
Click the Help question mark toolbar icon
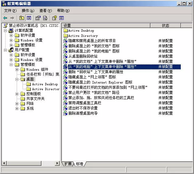54,18
